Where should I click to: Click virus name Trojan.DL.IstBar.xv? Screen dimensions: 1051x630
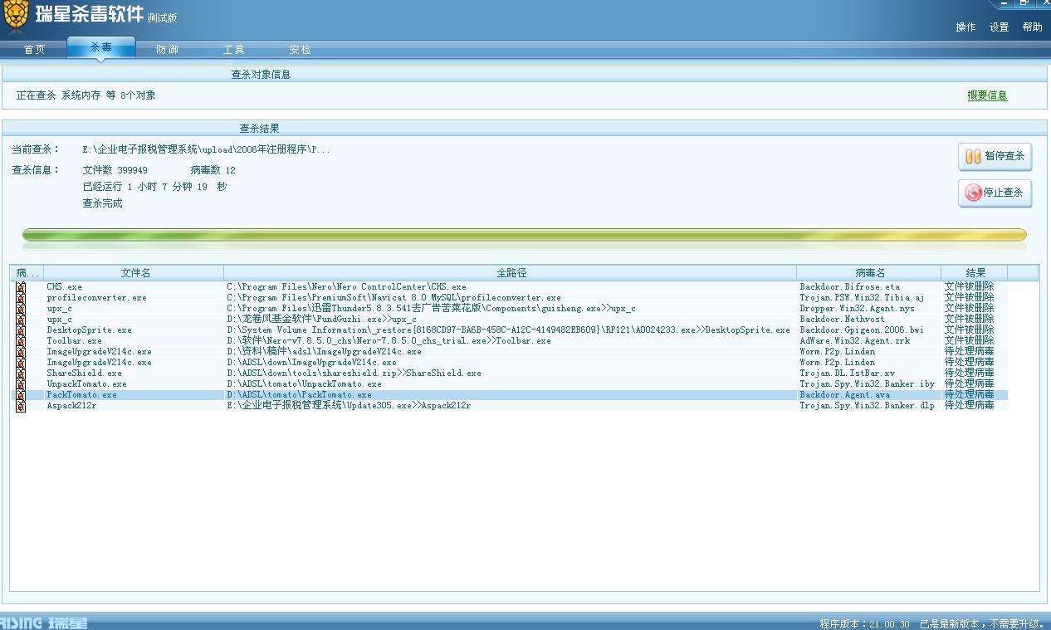pyautogui.click(x=848, y=374)
